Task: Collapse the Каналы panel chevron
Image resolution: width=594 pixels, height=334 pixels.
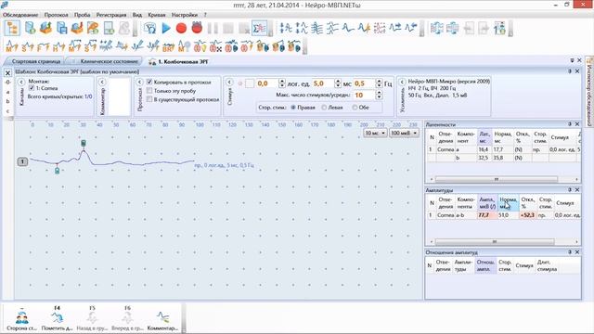Action: pos(21,83)
